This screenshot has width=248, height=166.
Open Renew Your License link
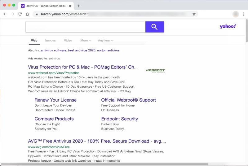click(55, 100)
